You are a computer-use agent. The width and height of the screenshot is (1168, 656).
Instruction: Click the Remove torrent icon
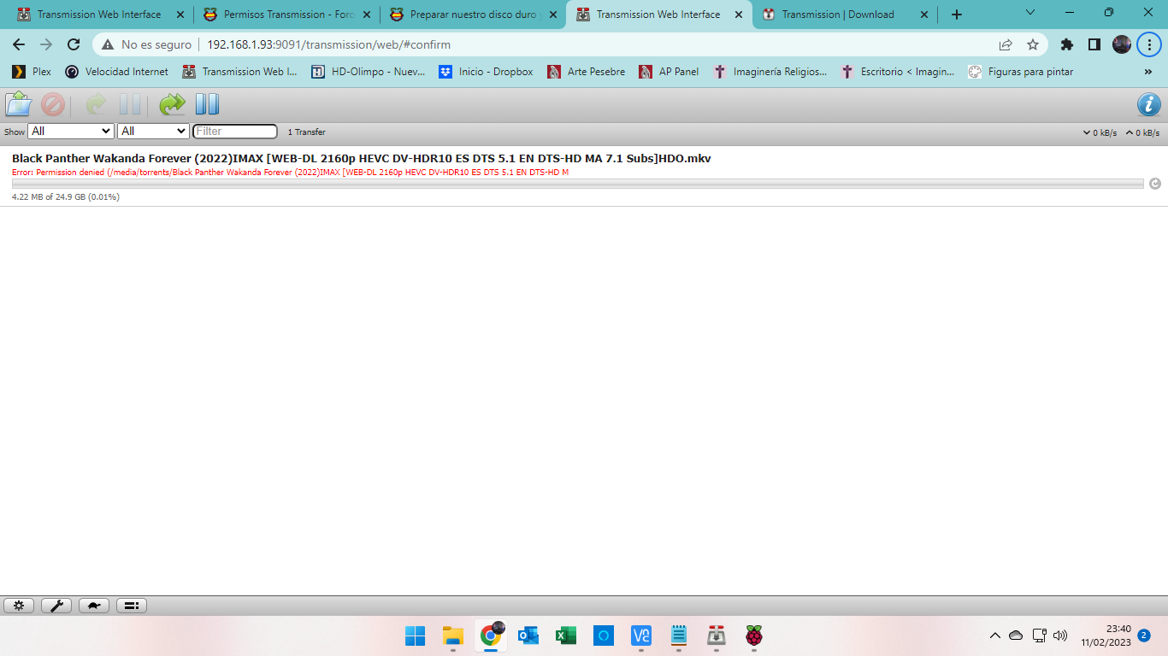(53, 104)
